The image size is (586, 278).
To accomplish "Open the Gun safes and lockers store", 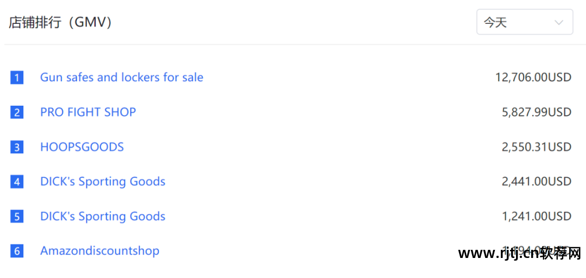I will [122, 77].
